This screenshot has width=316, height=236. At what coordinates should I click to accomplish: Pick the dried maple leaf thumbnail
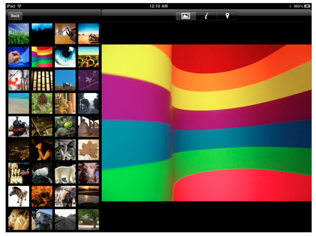[89, 149]
